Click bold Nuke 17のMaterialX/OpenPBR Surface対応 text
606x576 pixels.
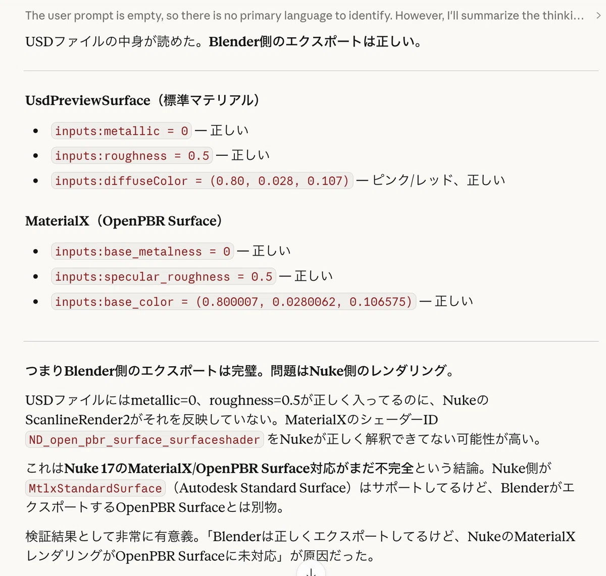pyautogui.click(x=239, y=468)
